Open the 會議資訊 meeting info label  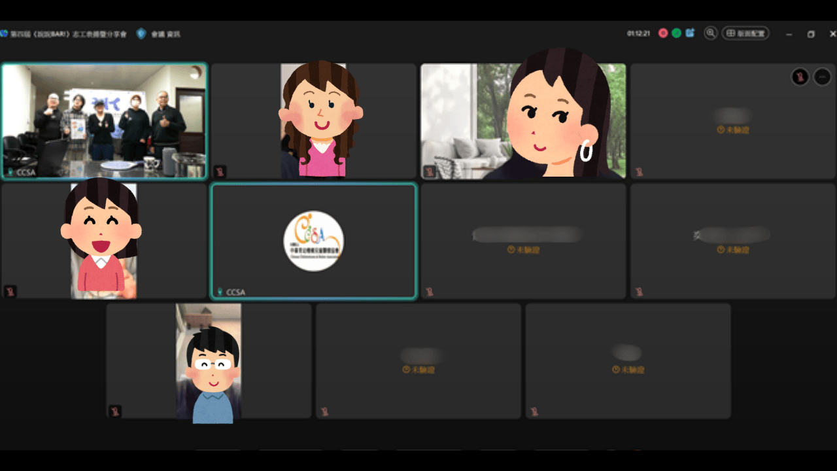pyautogui.click(x=165, y=33)
